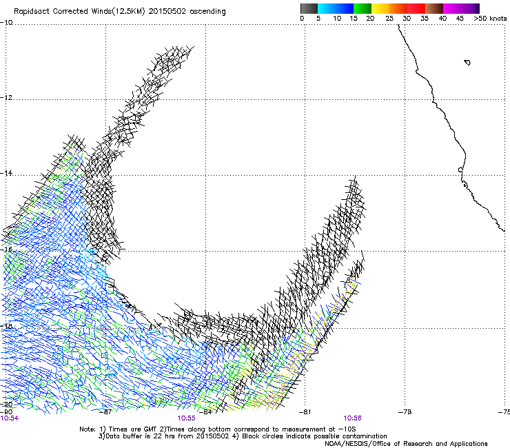Click the orange 25-30 knots color segment
Screen dimensions: 510x448
(398, 8)
